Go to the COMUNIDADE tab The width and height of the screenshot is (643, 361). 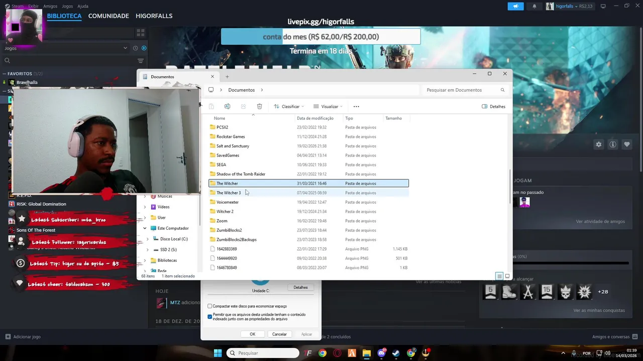(109, 16)
